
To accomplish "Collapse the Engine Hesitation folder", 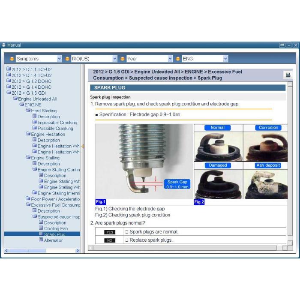I will (28, 134).
